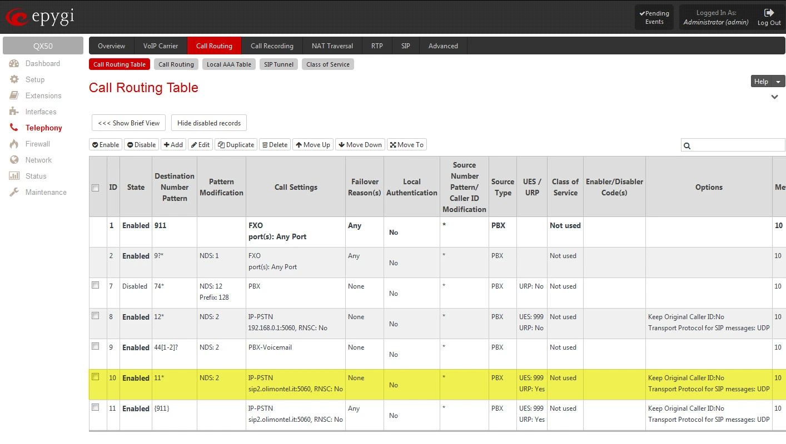Image resolution: width=786 pixels, height=444 pixels.
Task: Check the checkbox for record ID 7
Action: pos(96,285)
